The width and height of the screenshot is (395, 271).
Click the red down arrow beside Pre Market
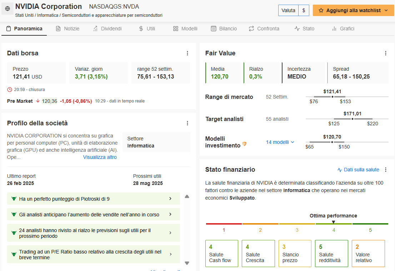coord(38,101)
